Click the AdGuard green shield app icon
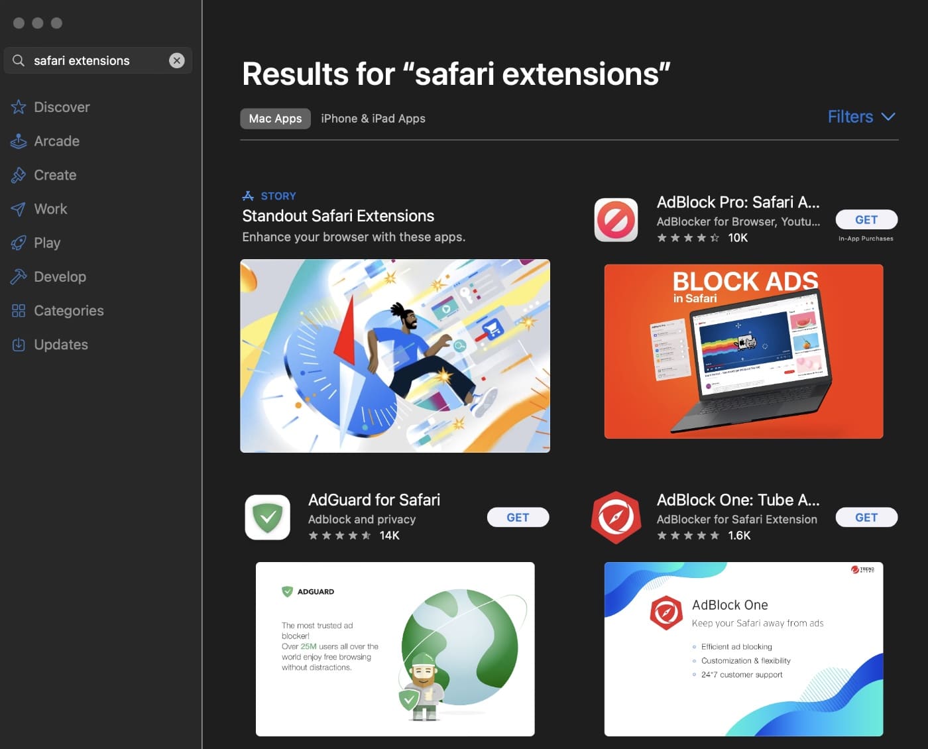 point(268,518)
